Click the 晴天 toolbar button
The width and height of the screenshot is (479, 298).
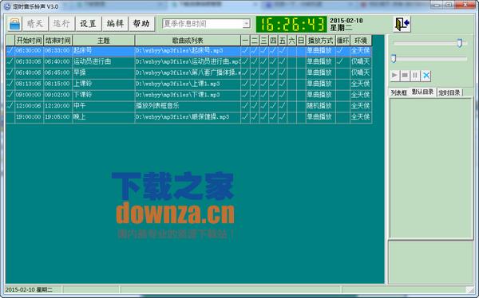(x=35, y=24)
